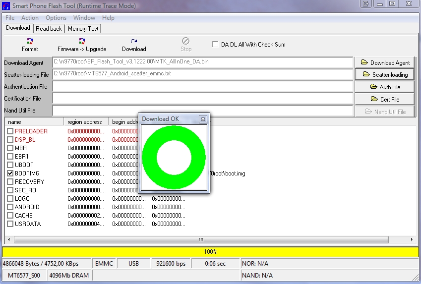The width and height of the screenshot is (421, 284).
Task: Check the EBR1 partition checkbox
Action: (10, 157)
